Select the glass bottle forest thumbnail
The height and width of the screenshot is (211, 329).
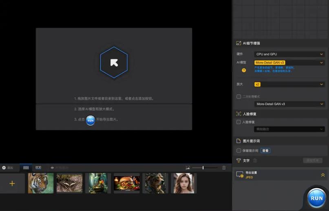click(98, 183)
